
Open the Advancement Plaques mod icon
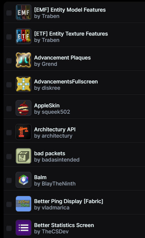pos(24,60)
